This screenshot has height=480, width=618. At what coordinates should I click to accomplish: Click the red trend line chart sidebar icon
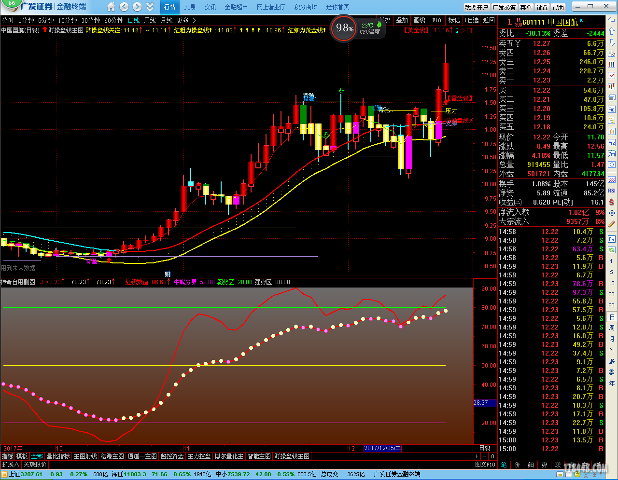click(x=612, y=76)
